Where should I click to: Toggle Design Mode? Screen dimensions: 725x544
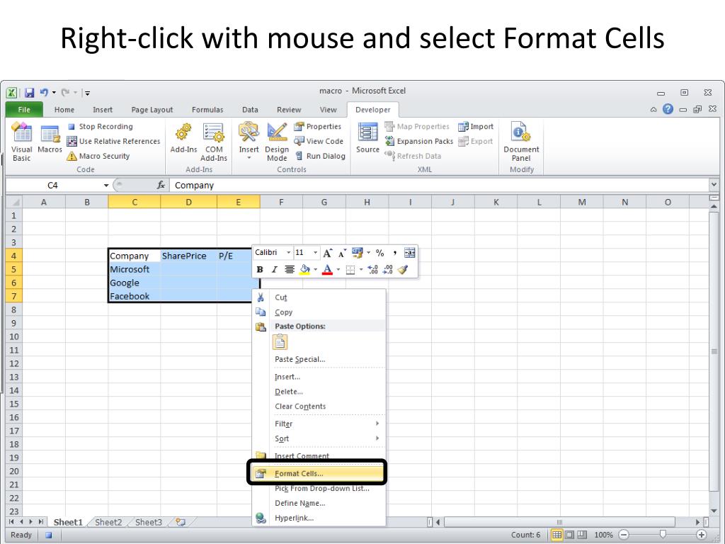click(x=277, y=142)
